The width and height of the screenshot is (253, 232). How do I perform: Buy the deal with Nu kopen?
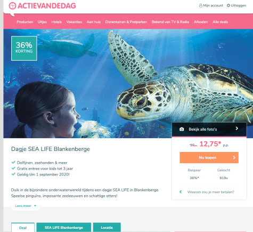coord(209,157)
